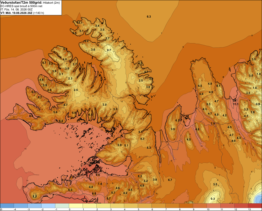Select the 11.1 temperature label in the east

(236, 104)
